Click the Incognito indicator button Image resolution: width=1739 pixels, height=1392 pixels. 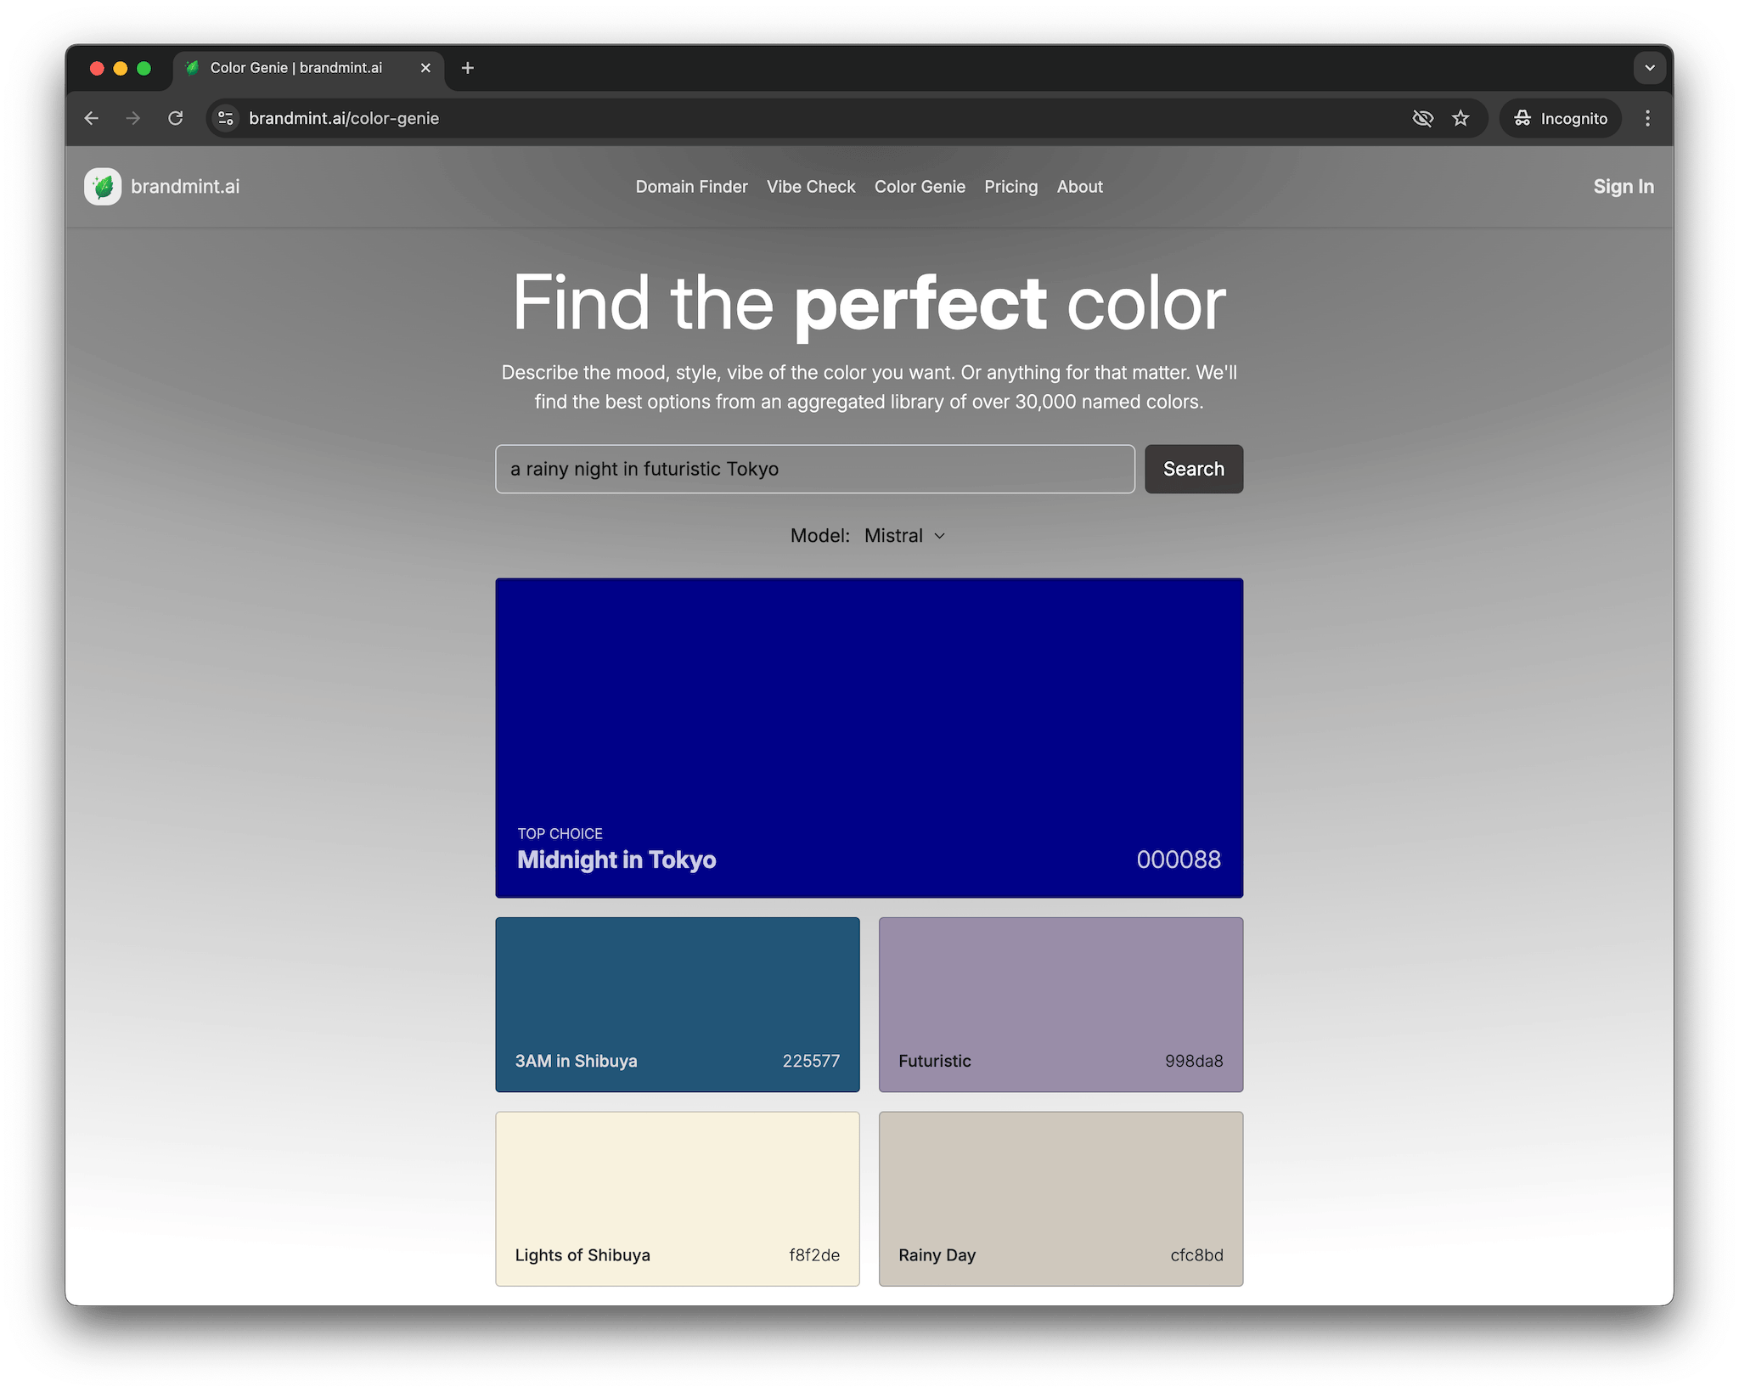coord(1561,118)
